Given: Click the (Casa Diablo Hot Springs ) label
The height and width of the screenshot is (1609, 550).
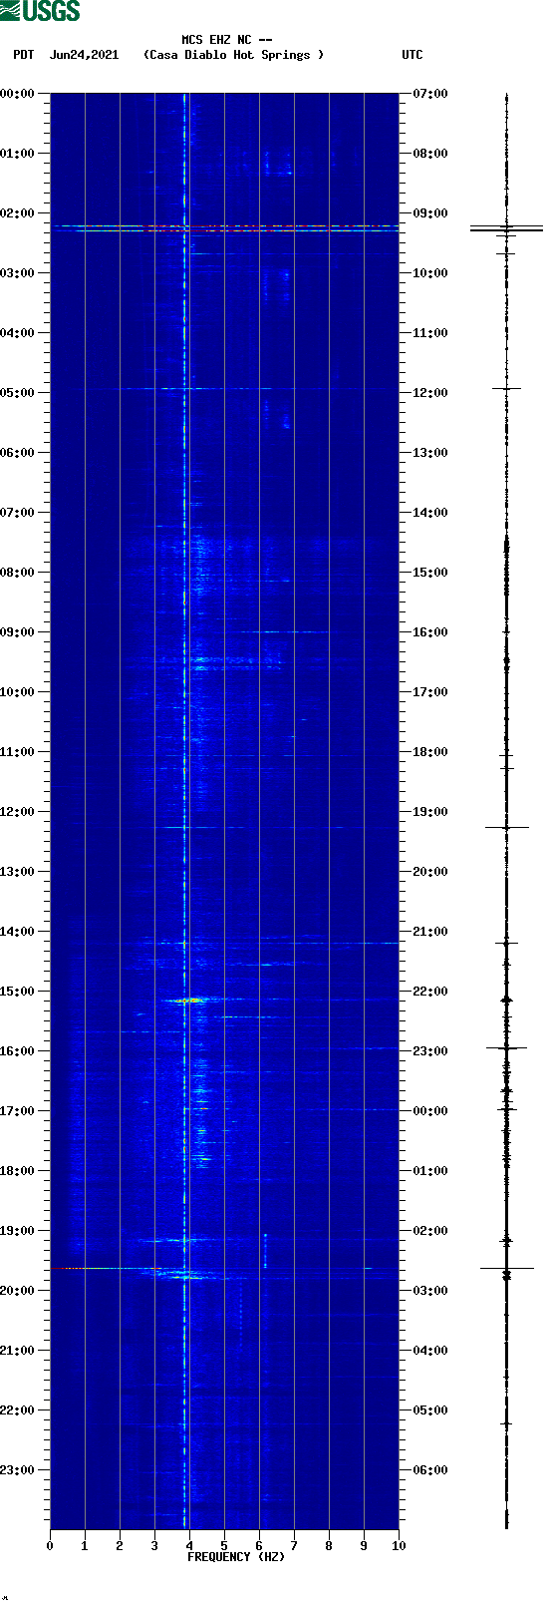Looking at the screenshot, I should tap(234, 55).
